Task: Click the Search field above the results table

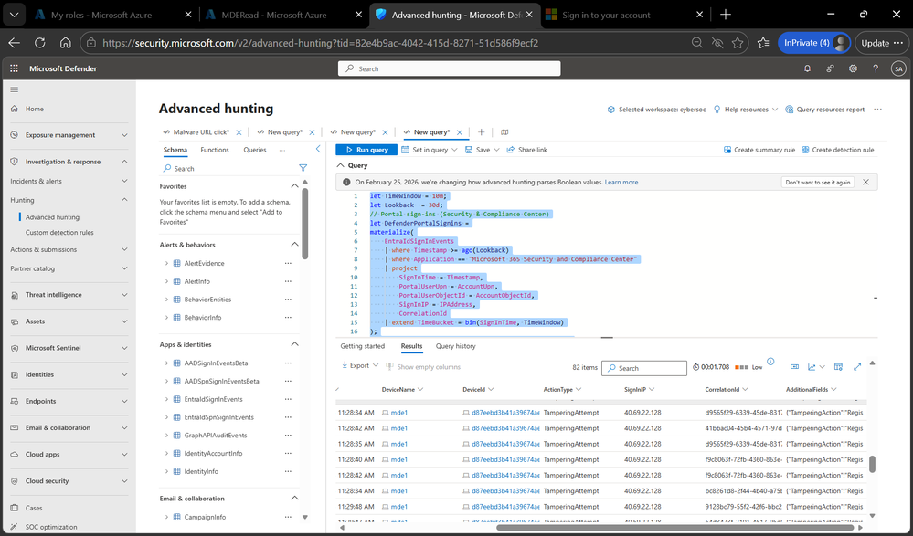Action: point(643,367)
